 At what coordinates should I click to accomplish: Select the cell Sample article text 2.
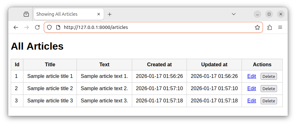point(104,89)
